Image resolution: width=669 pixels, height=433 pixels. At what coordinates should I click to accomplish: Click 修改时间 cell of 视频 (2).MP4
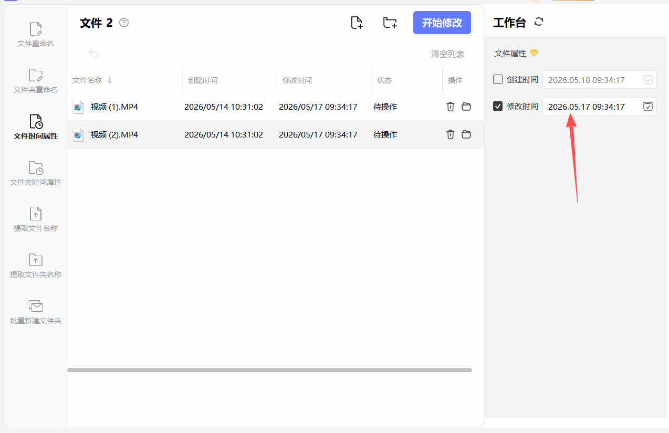tap(318, 134)
